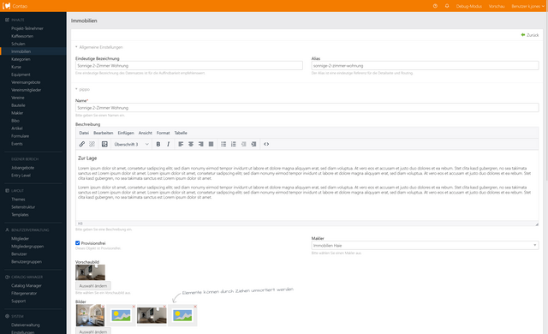Viewport: 548px width, 334px height.
Task: Collapse the System sidebar group
Action: (x=15, y=316)
